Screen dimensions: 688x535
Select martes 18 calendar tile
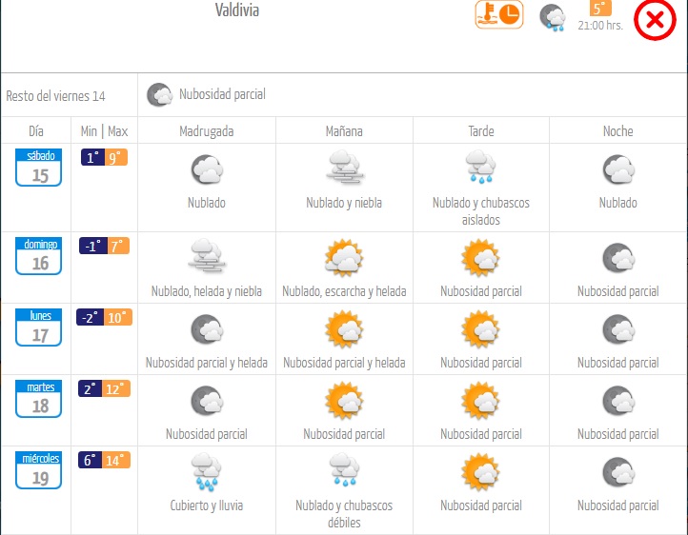click(39, 399)
